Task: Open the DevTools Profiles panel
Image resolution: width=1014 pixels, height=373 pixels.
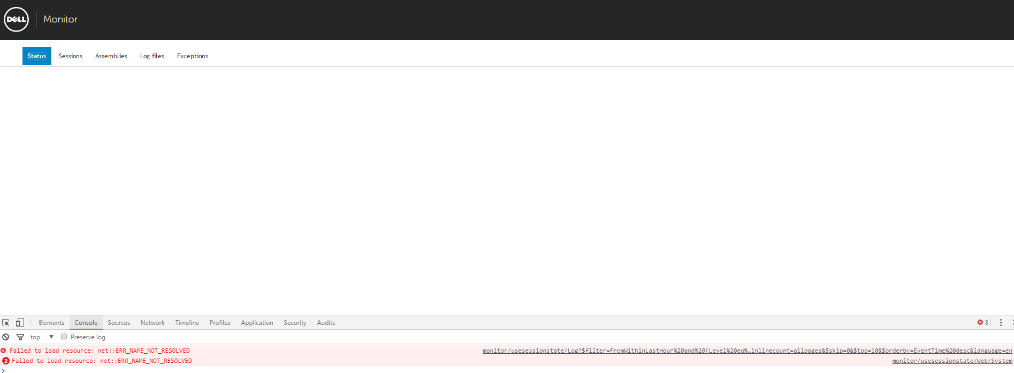Action: coord(220,323)
